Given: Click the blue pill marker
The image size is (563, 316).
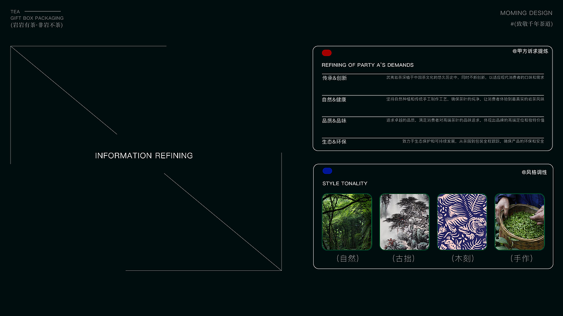Looking at the screenshot, I should click(327, 171).
